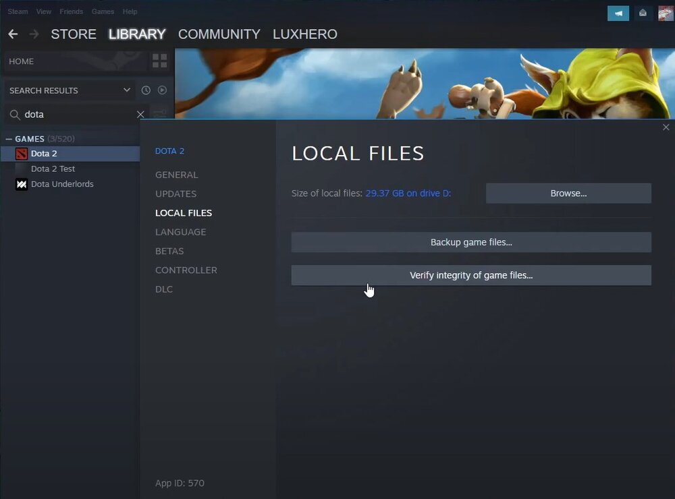675x499 pixels.
Task: Open the SEARCH RESULTS dropdown
Action: click(126, 90)
